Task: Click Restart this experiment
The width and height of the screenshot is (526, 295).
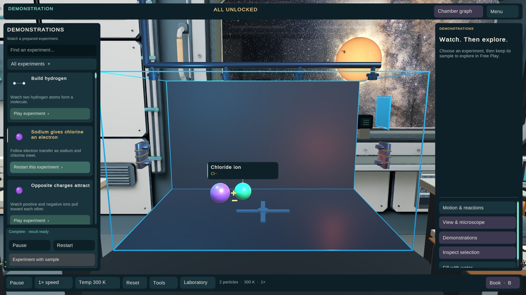Action: (x=50, y=167)
